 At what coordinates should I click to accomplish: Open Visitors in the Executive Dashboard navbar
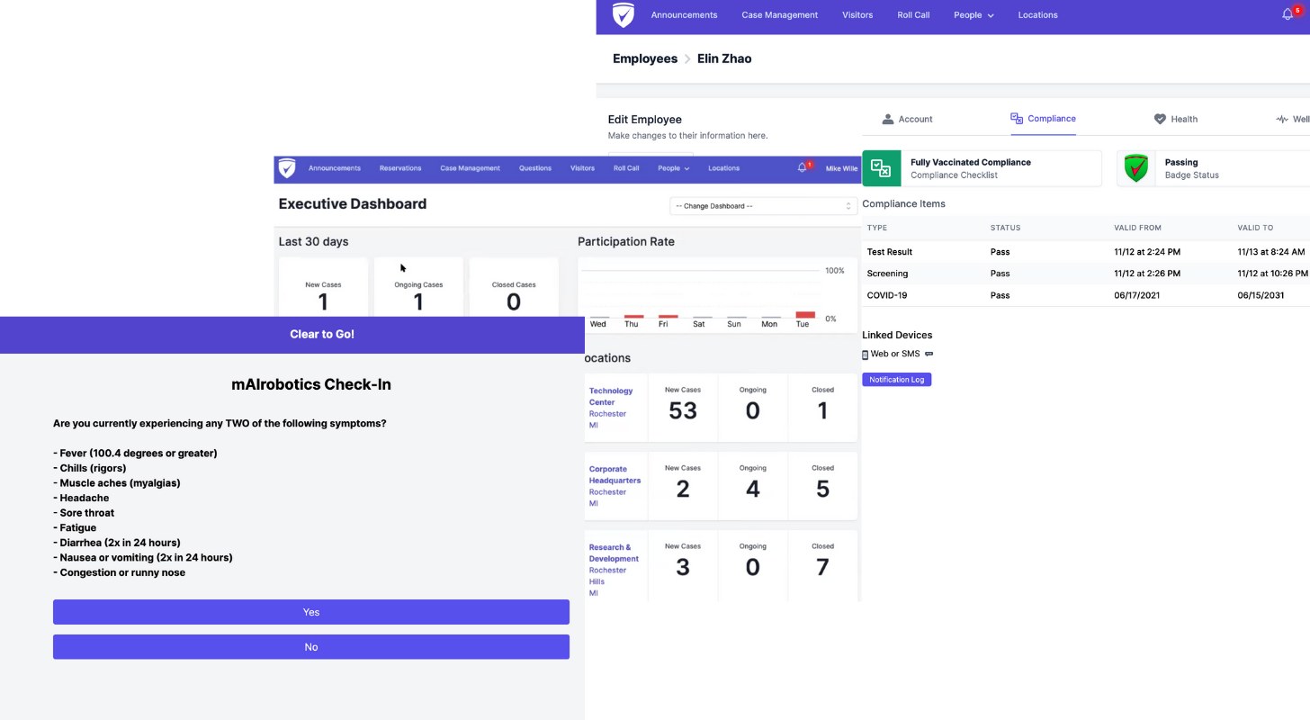tap(582, 168)
